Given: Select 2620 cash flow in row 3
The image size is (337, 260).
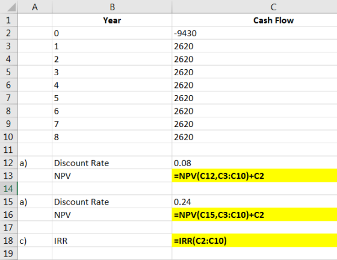Looking at the screenshot, I should (x=255, y=46).
